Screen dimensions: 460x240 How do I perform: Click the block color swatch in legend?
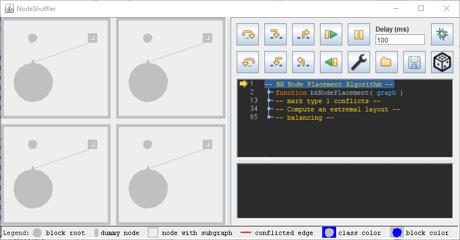[x=397, y=233]
